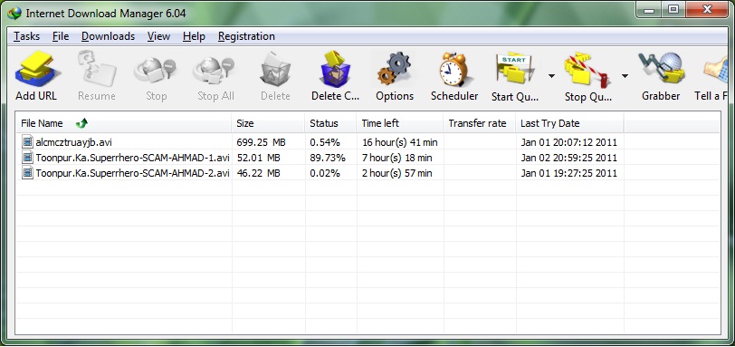Screen dimensions: 735x347
Task: Click the 699.25 MB size cell
Action: [x=261, y=142]
